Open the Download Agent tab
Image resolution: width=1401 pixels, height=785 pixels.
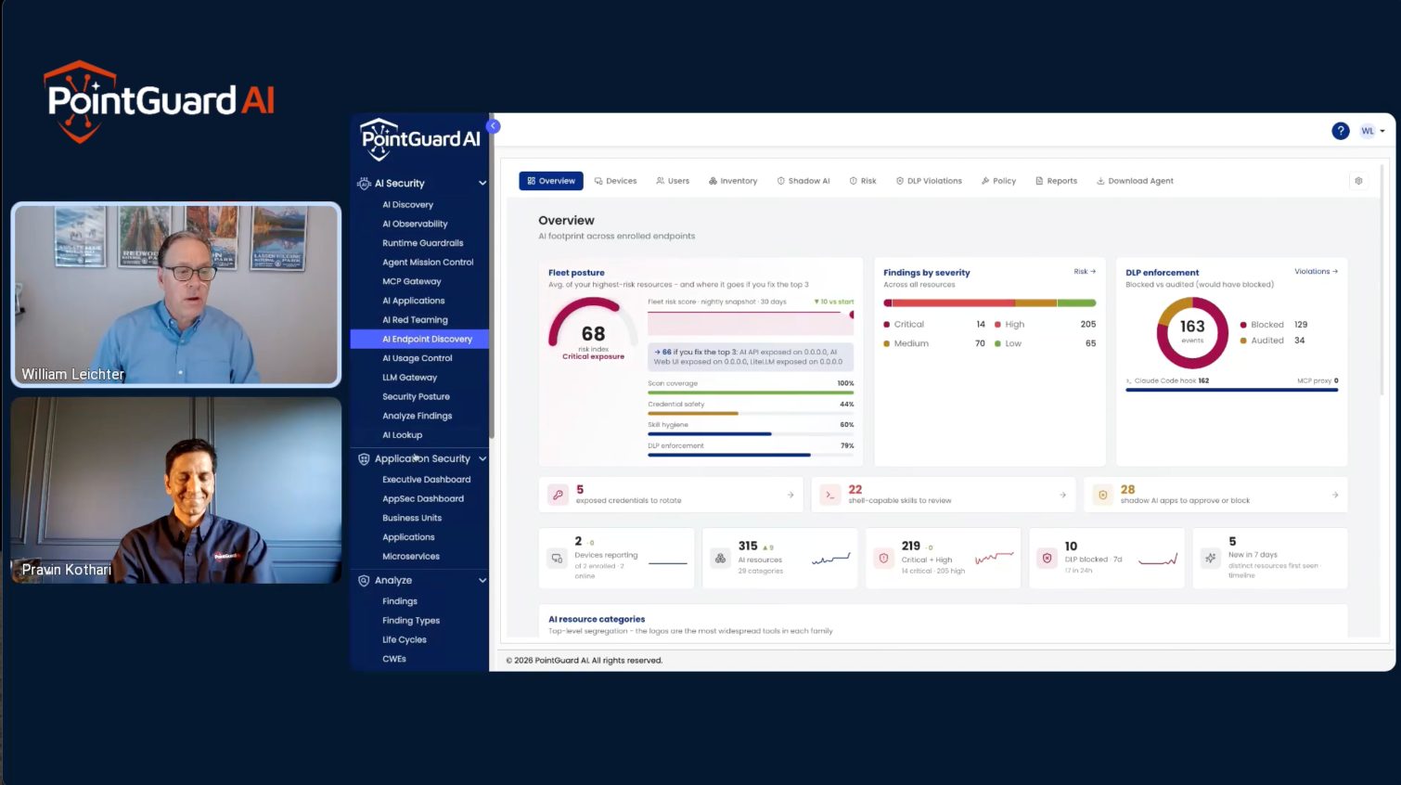pyautogui.click(x=1135, y=181)
